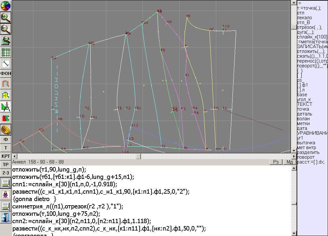328x236 pixels.
Task: Select 'дата' in command list
Action: point(302,128)
